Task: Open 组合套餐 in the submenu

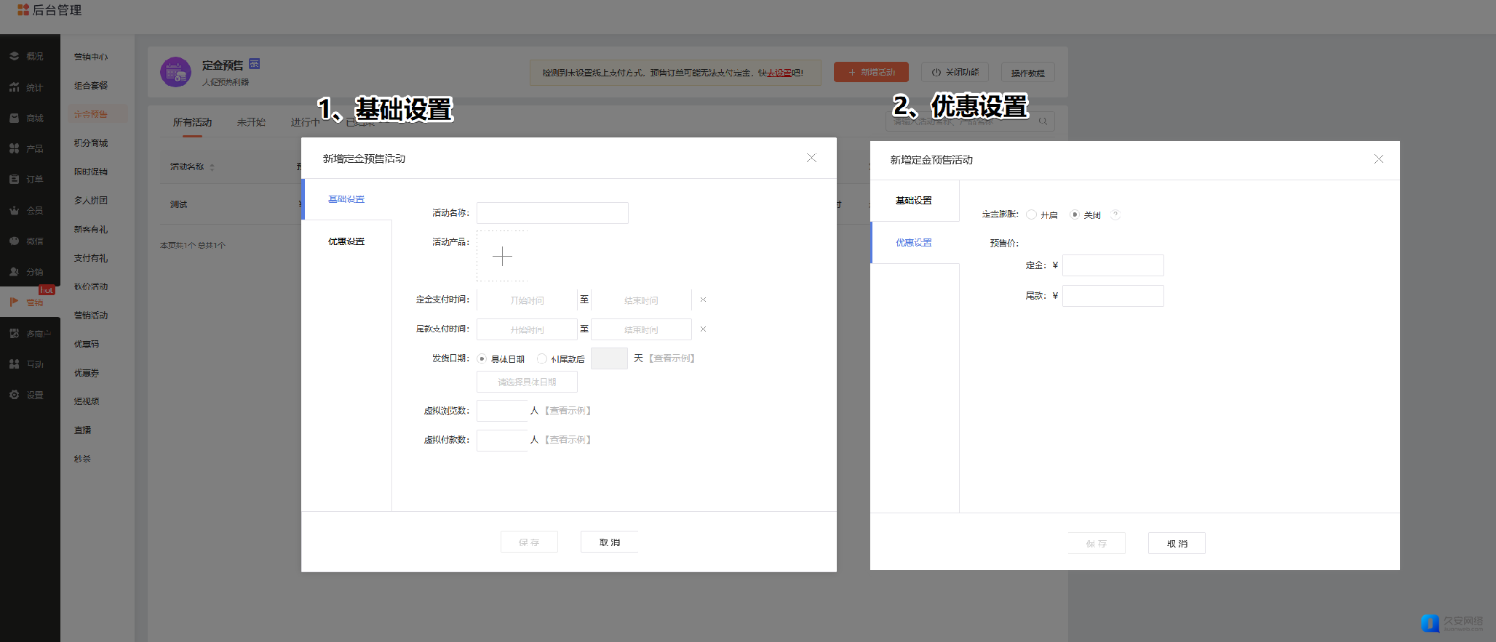Action: click(x=91, y=86)
